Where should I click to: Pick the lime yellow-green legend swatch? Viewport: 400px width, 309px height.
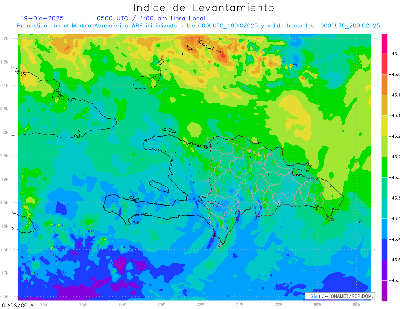(x=384, y=146)
